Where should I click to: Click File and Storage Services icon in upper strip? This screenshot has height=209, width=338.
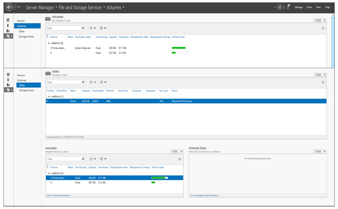coord(8,36)
